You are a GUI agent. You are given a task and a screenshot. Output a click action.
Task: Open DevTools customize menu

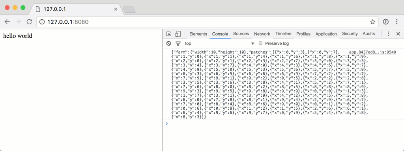coord(389,34)
